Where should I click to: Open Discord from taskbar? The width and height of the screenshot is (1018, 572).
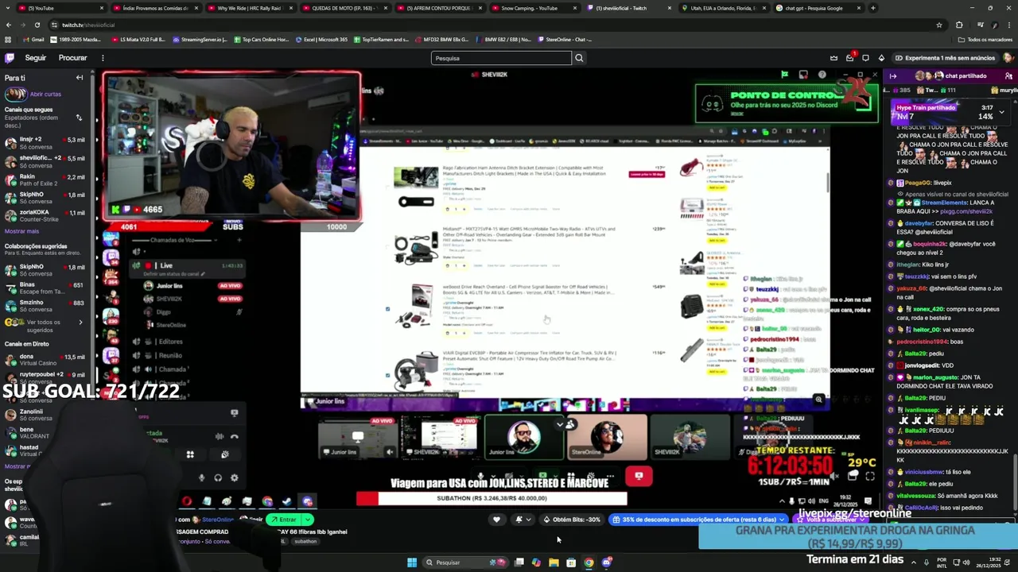tap(606, 562)
